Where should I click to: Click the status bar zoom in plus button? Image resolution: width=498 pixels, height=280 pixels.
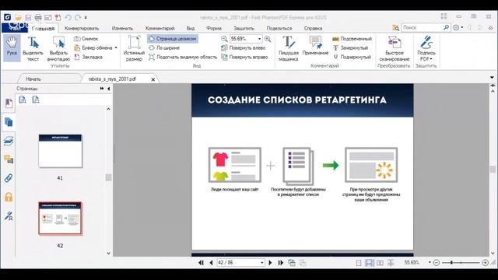click(485, 263)
